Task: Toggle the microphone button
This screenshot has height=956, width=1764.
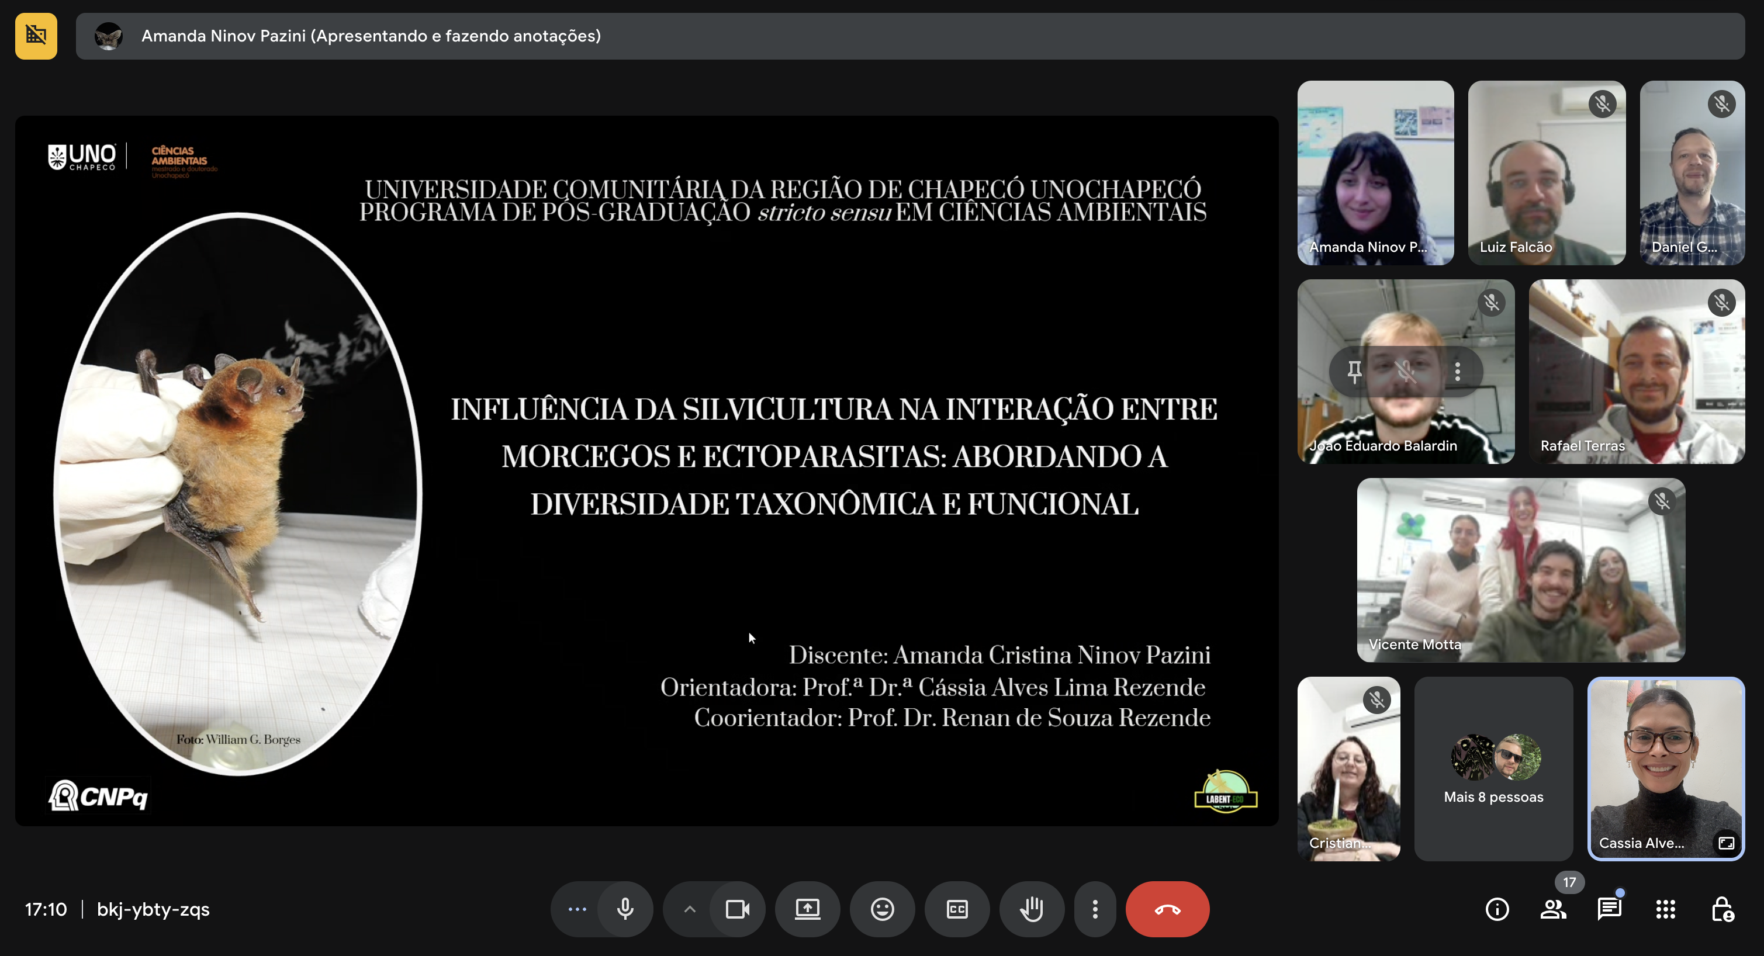Action: (x=624, y=909)
